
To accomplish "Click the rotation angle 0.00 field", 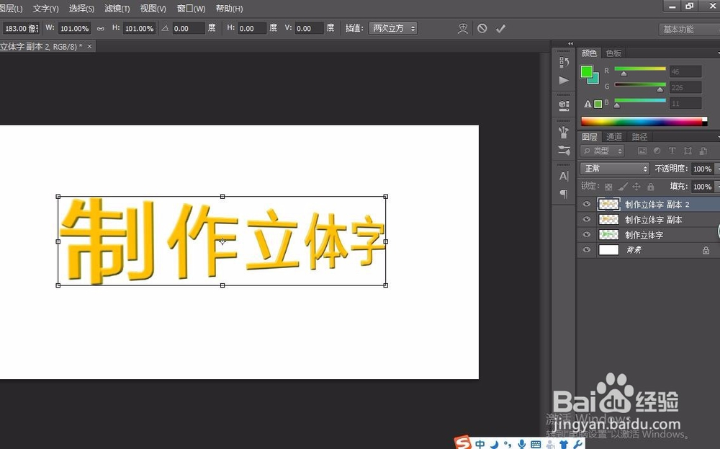I will pyautogui.click(x=188, y=29).
